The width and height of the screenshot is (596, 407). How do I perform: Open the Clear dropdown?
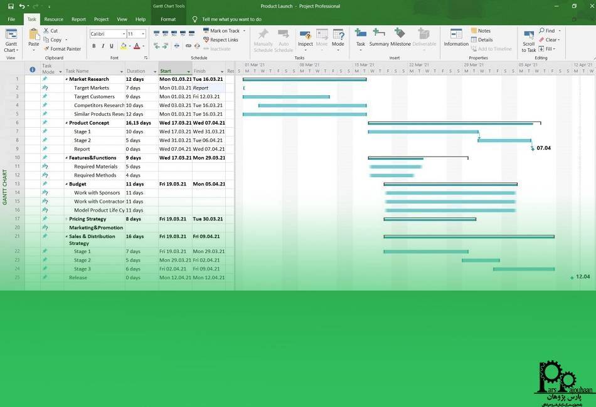pyautogui.click(x=549, y=40)
